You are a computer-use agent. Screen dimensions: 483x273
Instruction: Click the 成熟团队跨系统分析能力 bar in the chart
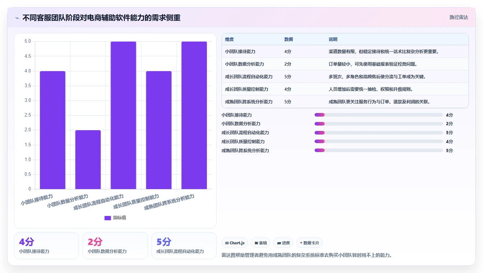tap(194, 115)
